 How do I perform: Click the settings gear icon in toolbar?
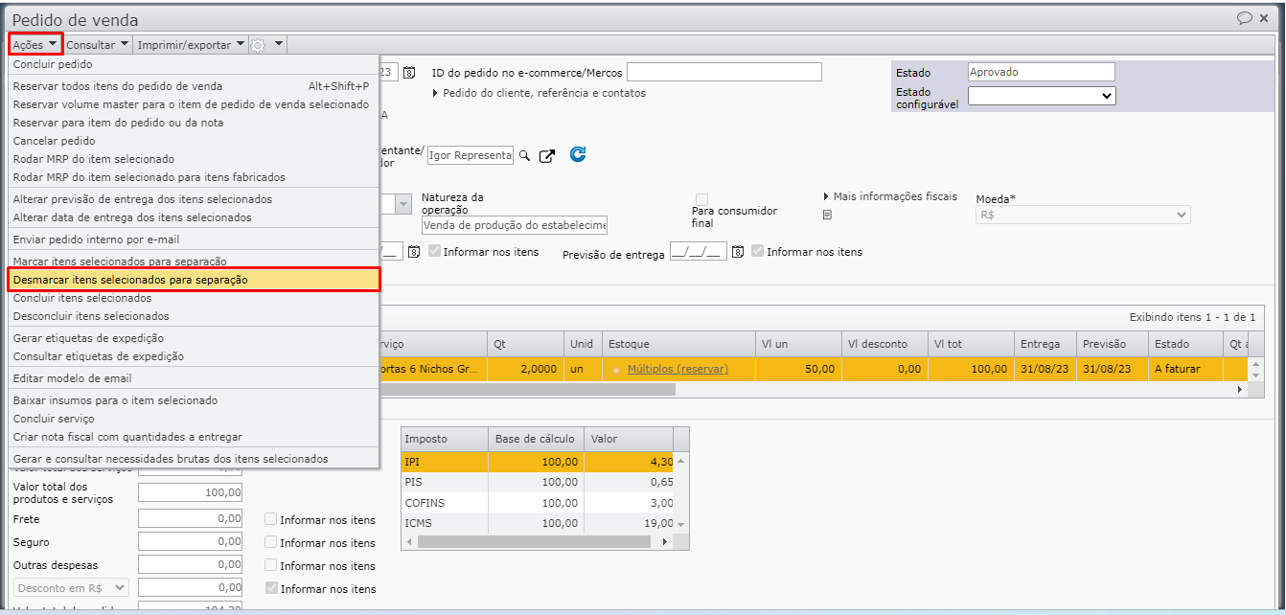(258, 45)
